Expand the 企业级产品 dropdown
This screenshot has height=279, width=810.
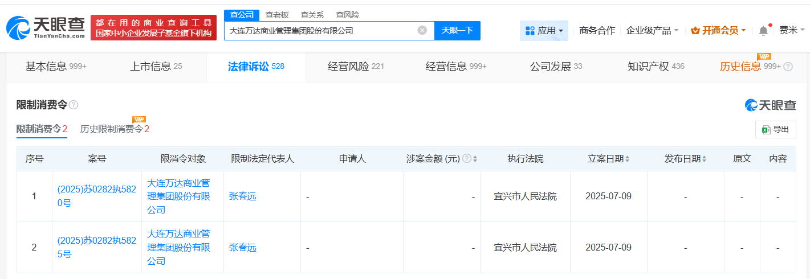click(x=652, y=31)
